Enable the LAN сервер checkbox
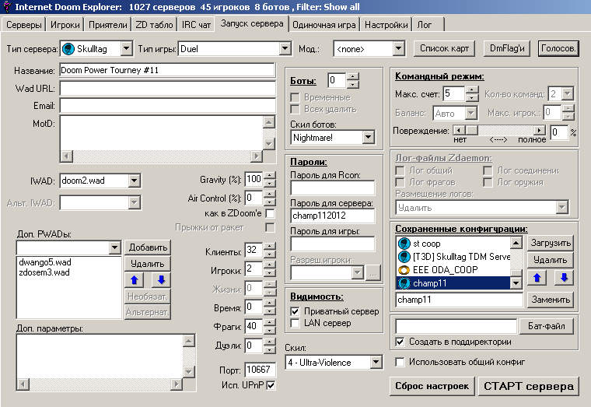The height and width of the screenshot is (407, 591). click(x=295, y=323)
